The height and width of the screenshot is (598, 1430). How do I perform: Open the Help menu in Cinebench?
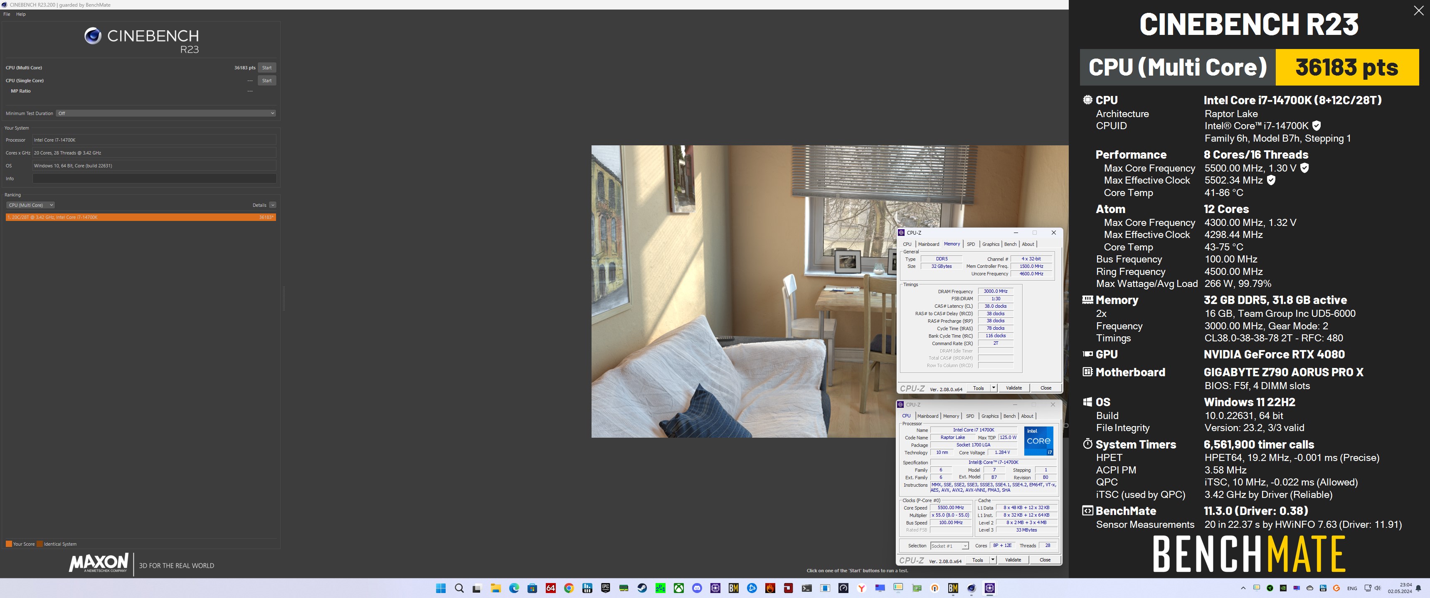tap(20, 15)
